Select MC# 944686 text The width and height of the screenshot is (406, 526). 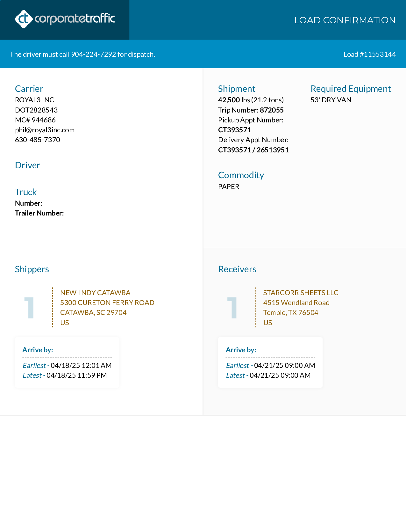click(x=35, y=120)
